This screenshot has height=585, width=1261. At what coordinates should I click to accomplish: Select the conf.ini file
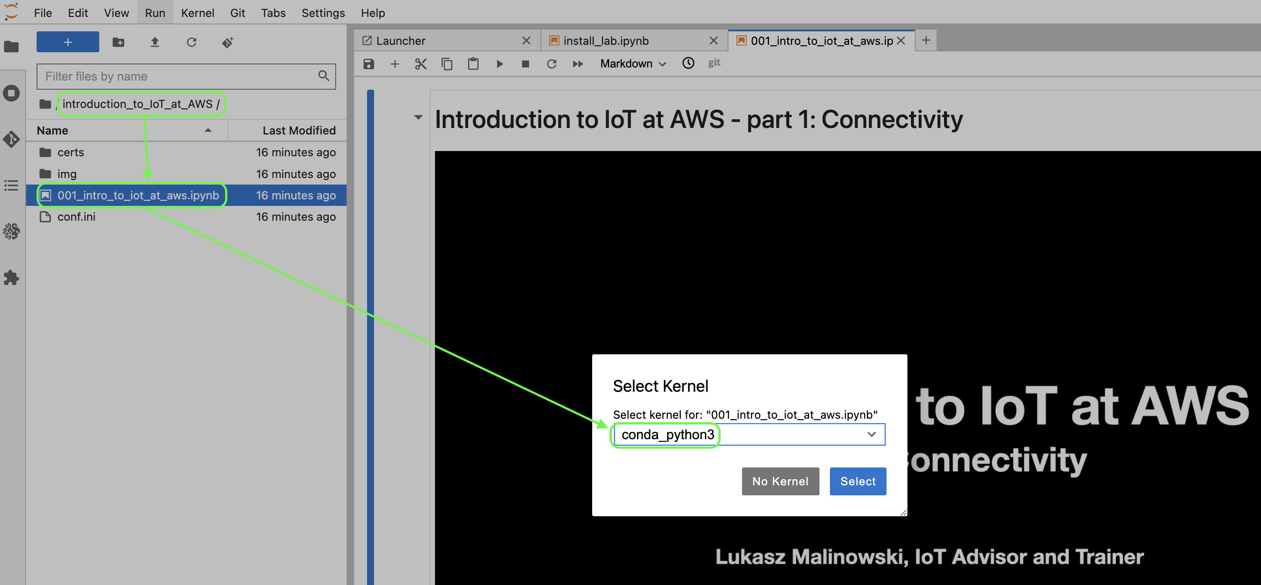click(x=186, y=217)
